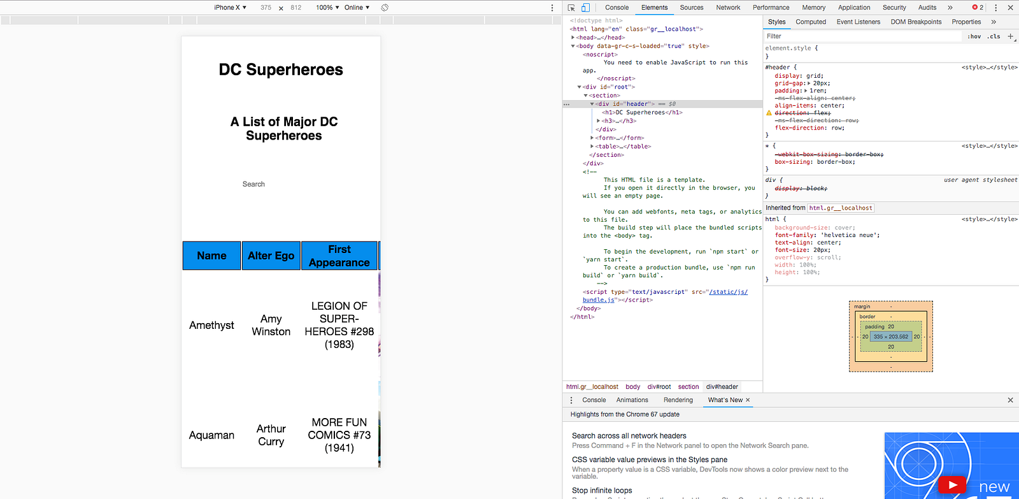Open the Rendering drawer tab
1019x499 pixels.
678,400
